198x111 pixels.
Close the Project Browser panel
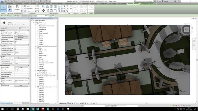[x=57, y=18]
